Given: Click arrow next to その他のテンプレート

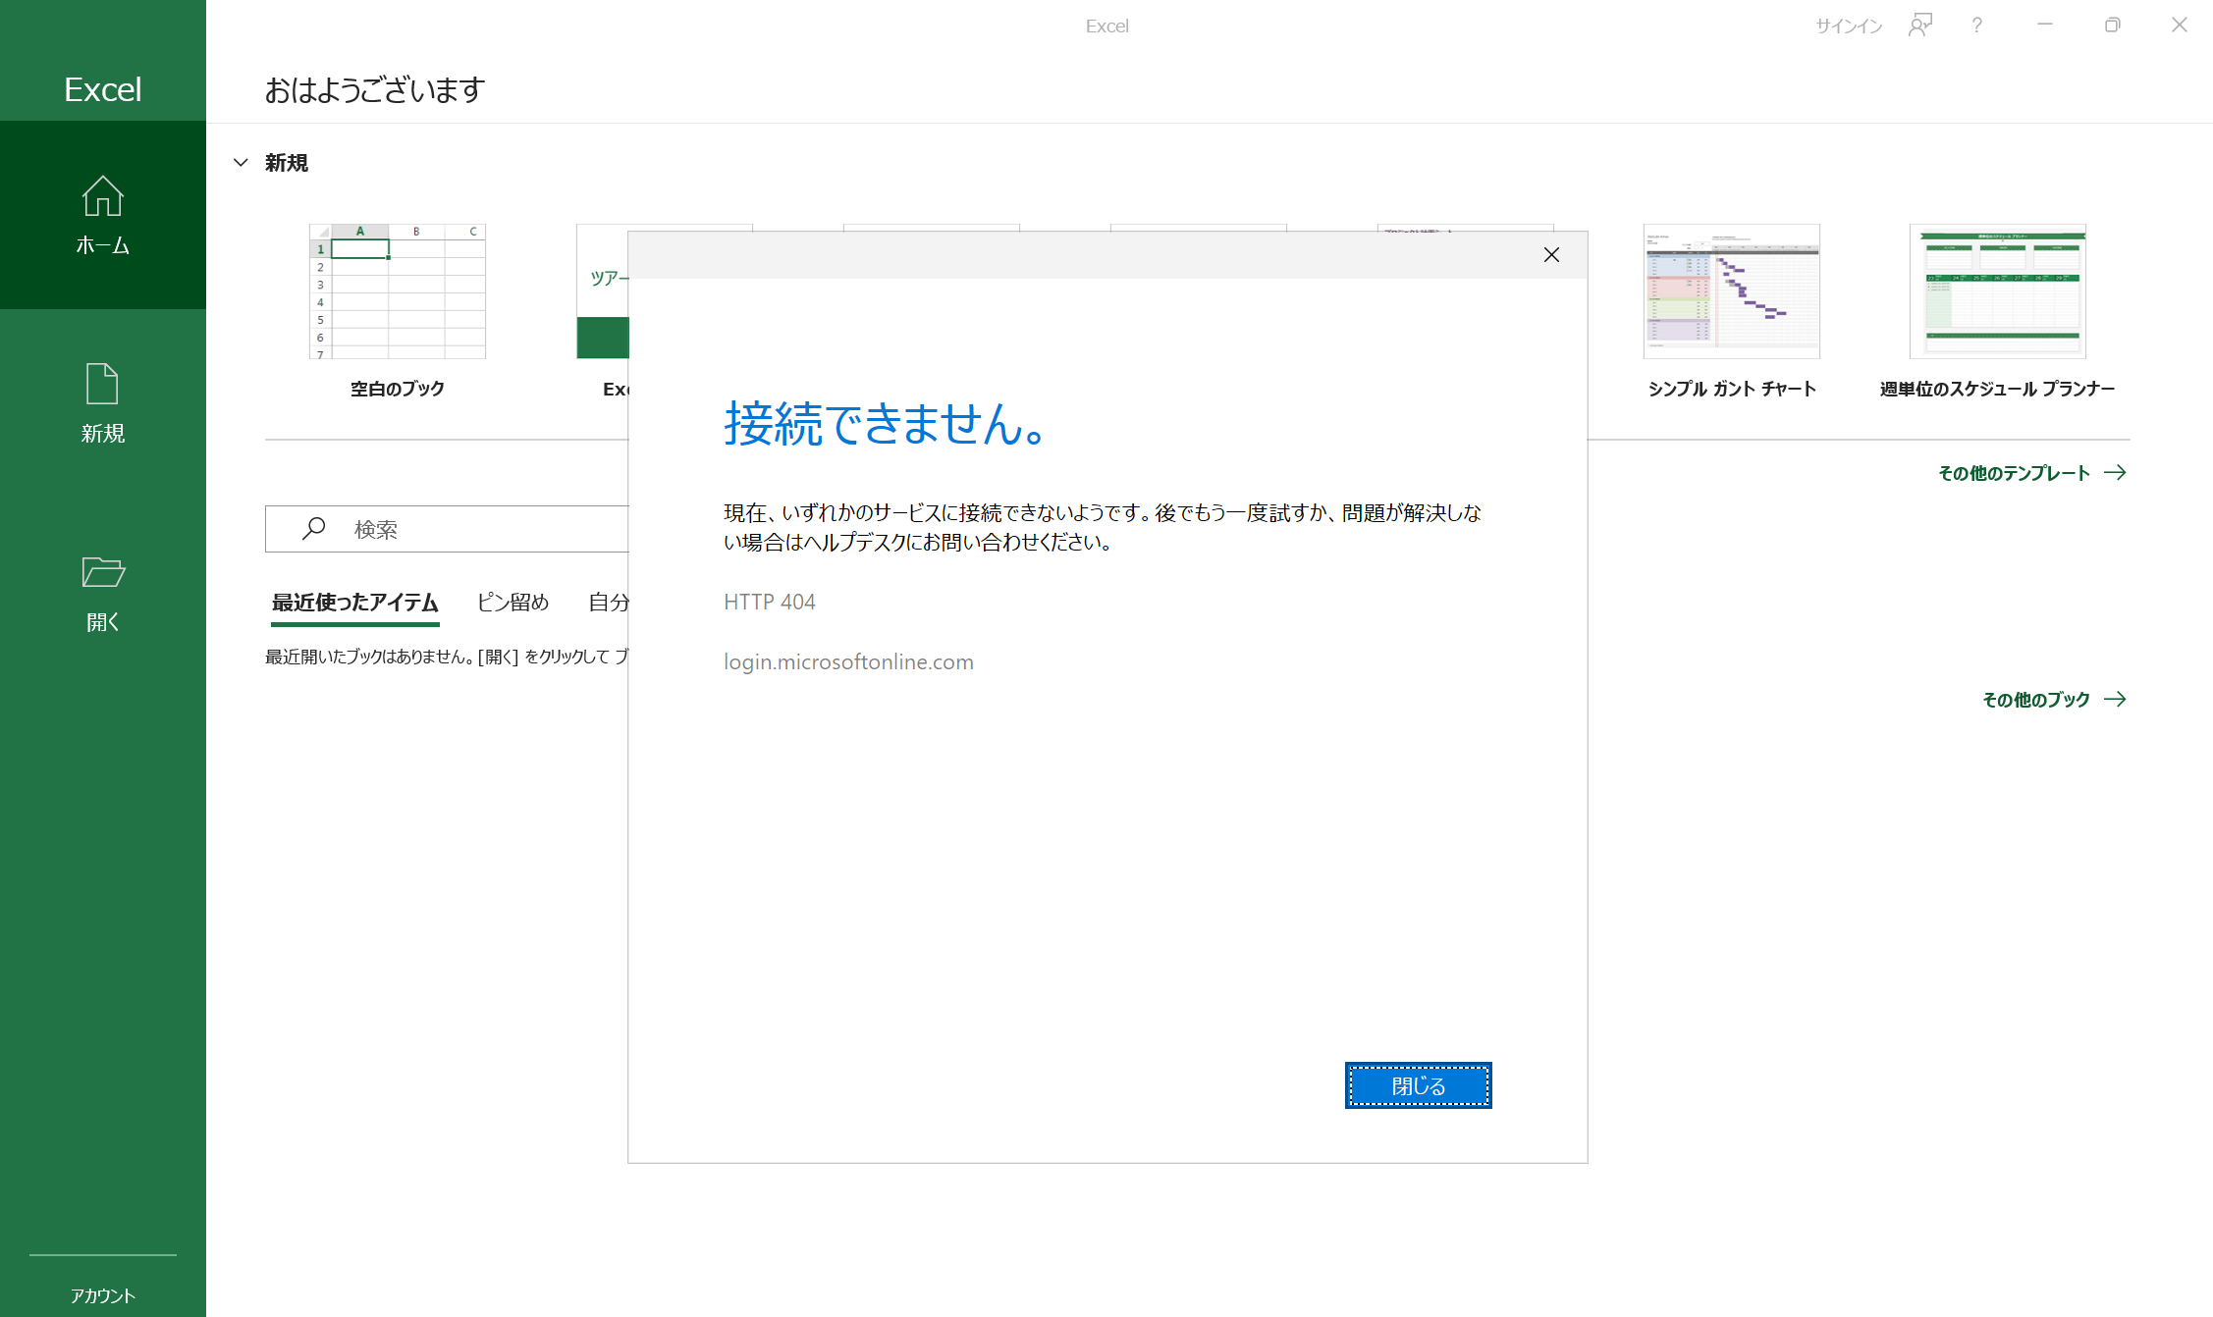Looking at the screenshot, I should [x=2116, y=473].
